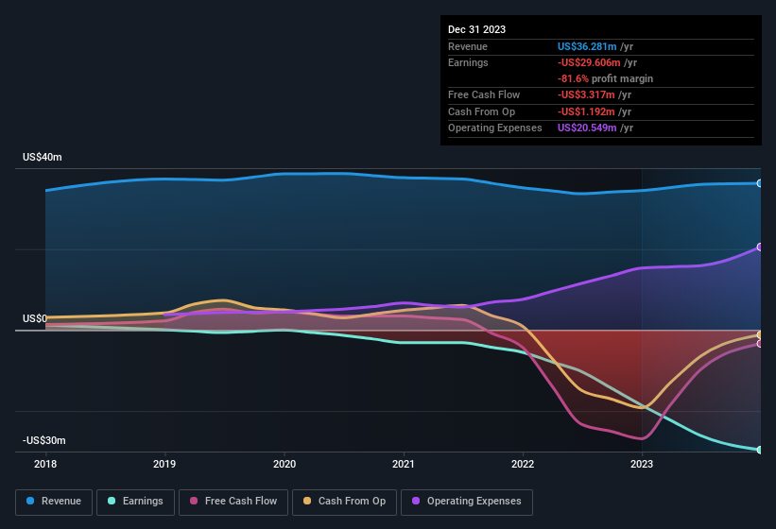Click the US$40m y-axis label

(43, 157)
